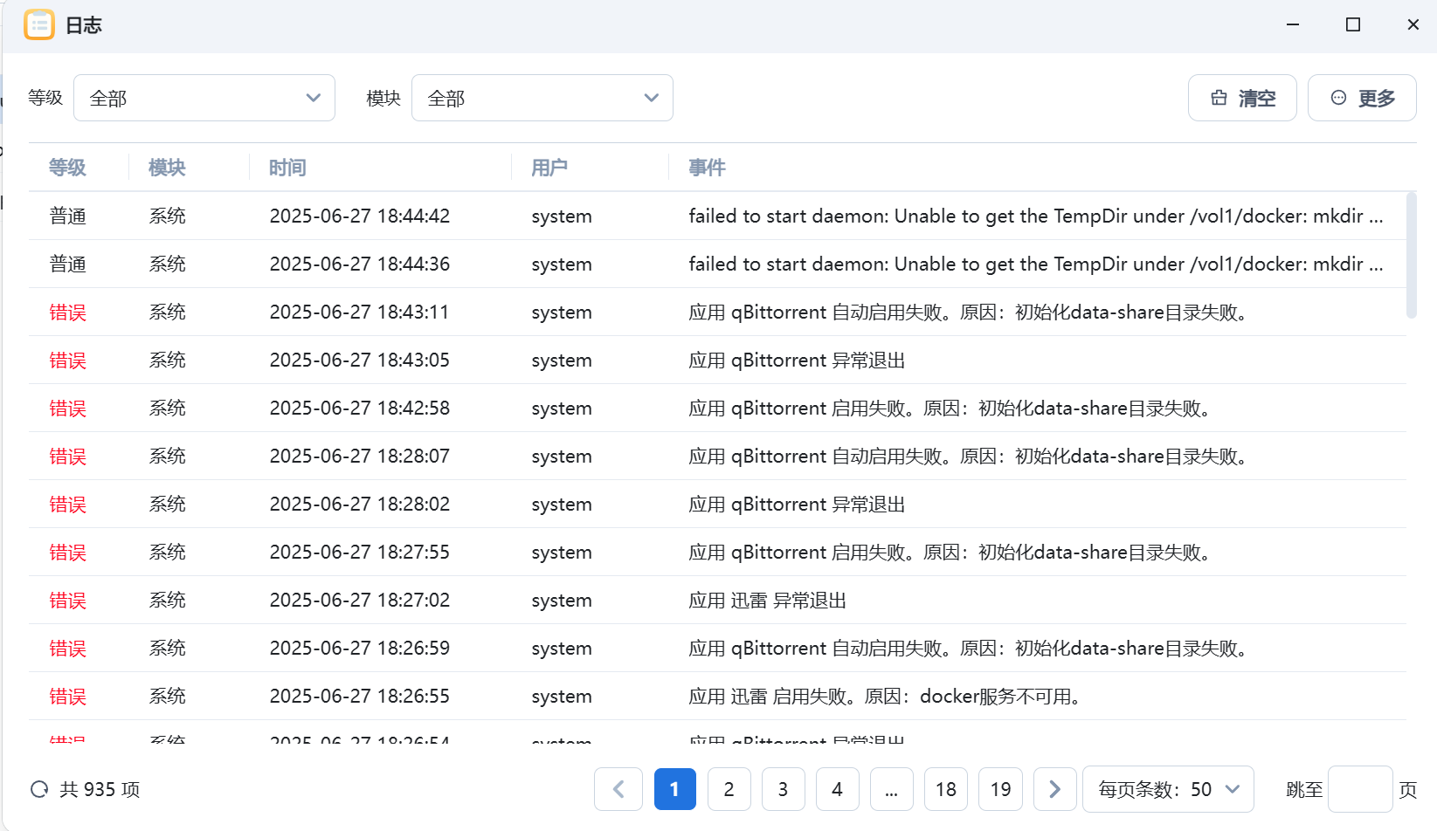Minimize the log window

pos(1293,25)
